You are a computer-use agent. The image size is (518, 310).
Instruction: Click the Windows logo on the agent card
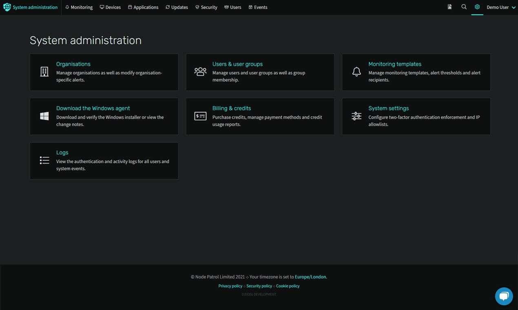pos(44,115)
